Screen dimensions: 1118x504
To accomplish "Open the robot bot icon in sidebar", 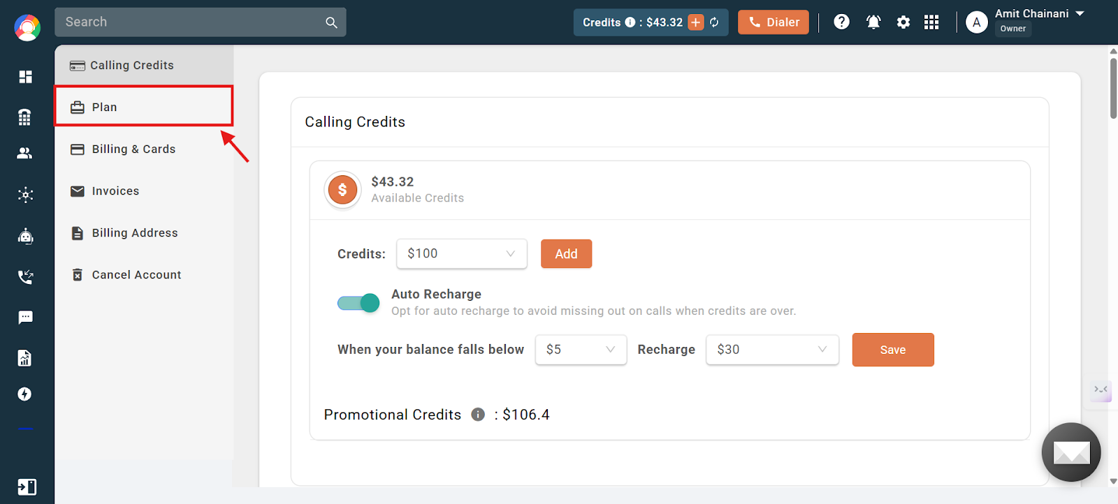I will coord(25,237).
